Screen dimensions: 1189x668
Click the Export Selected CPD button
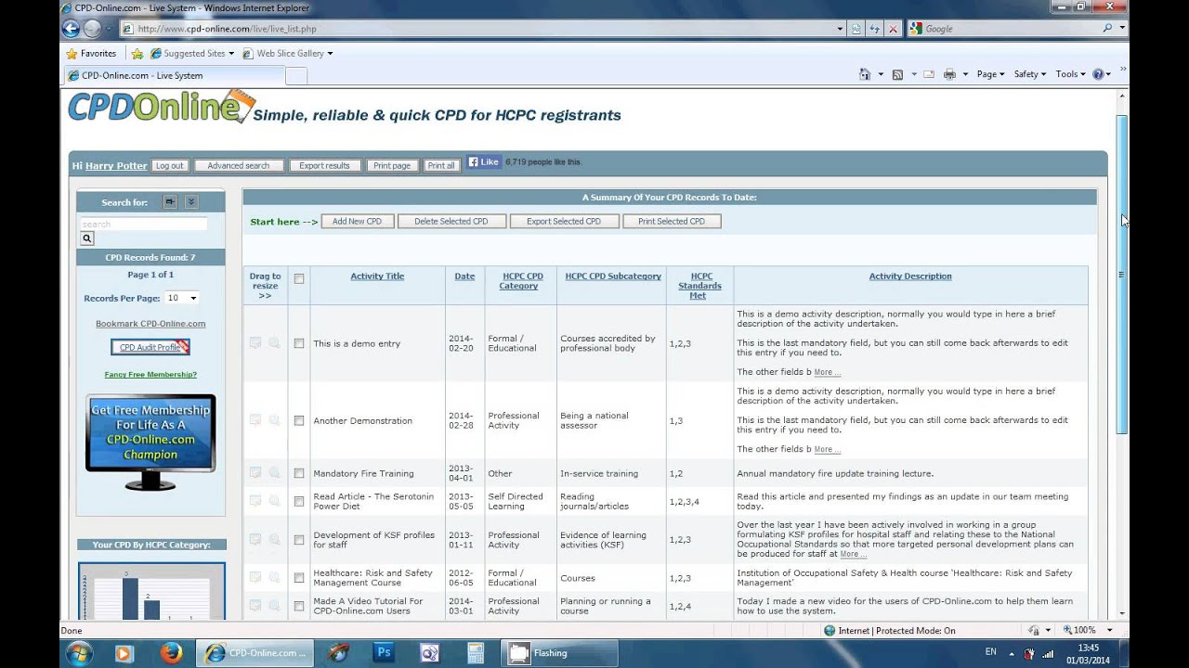(x=564, y=221)
